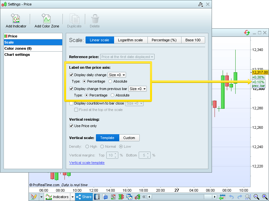The height and width of the screenshot is (201, 269).
Task: Open the wrench settings icon in title bar
Action: pyautogui.click(x=200, y=4)
